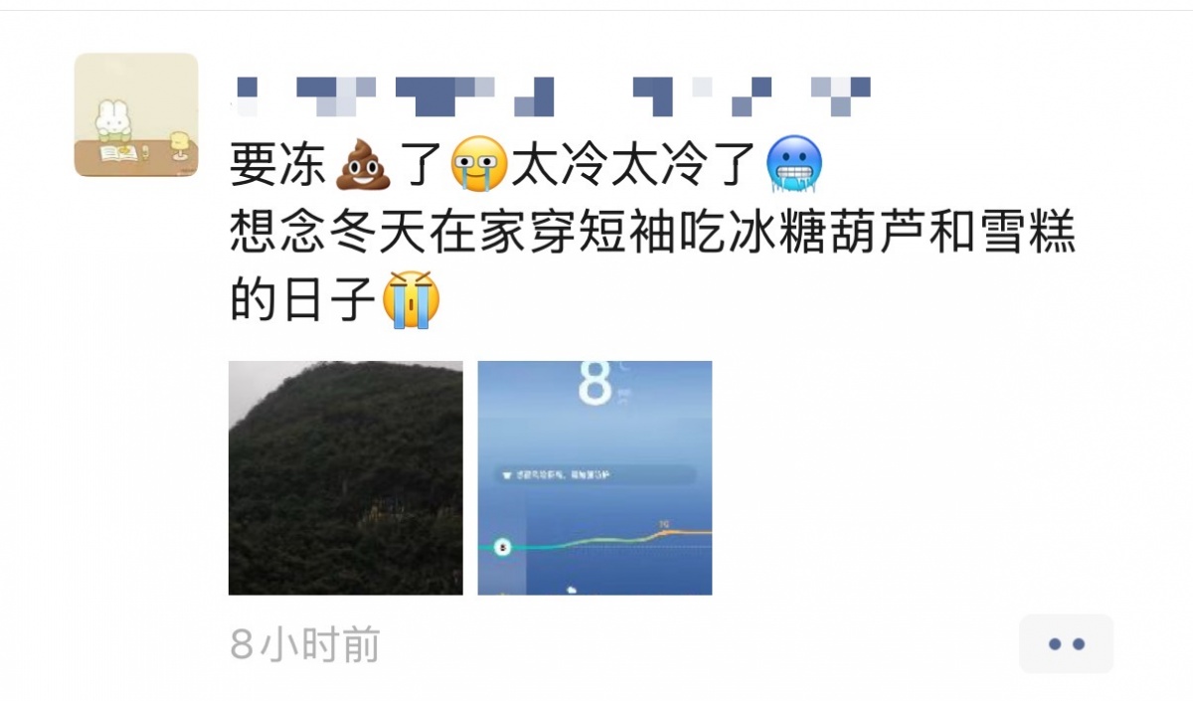Click the frozen cold face emoji

point(795,165)
